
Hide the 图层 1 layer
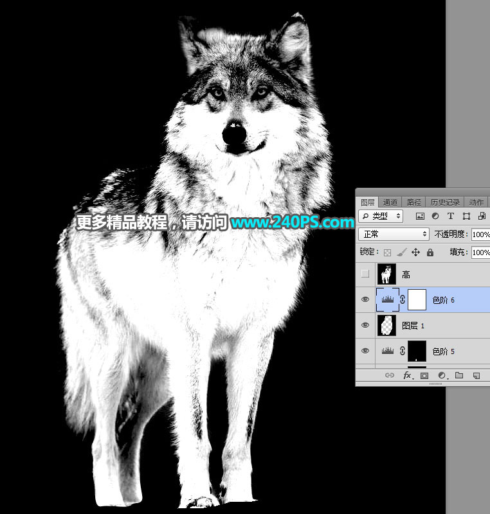point(365,326)
